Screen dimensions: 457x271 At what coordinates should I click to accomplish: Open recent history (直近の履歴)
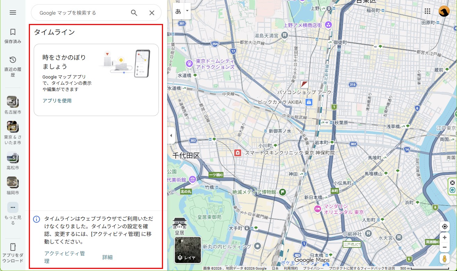[x=13, y=60]
